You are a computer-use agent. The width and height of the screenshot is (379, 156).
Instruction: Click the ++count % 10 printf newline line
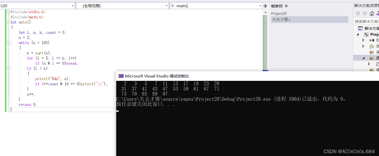[71, 84]
